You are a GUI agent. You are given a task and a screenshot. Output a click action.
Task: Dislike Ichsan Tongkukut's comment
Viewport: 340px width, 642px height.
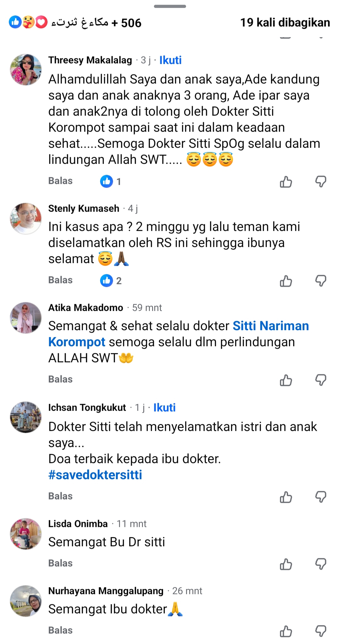[x=321, y=497]
